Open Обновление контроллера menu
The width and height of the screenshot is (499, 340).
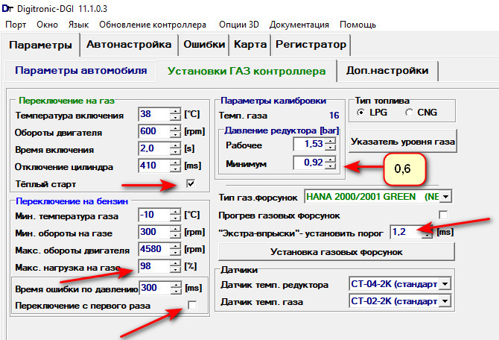click(x=153, y=25)
